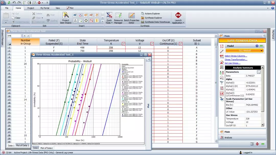The height and width of the screenshot is (155, 276).
Task: Click the blue help question mark icon
Action: [273, 8]
